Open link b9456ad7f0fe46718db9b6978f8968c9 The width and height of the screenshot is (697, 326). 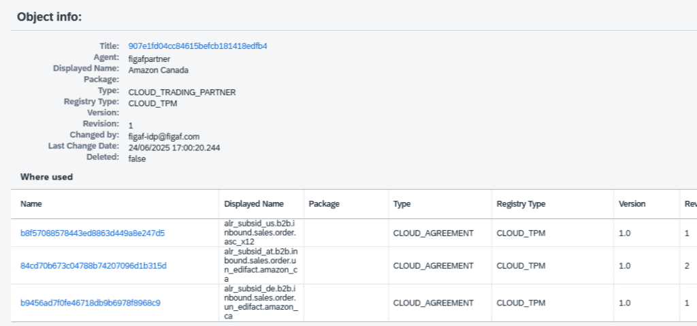(91, 303)
